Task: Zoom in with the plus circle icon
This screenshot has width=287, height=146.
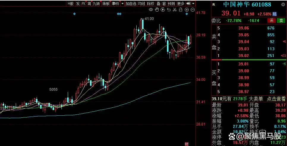Action: 187,10
